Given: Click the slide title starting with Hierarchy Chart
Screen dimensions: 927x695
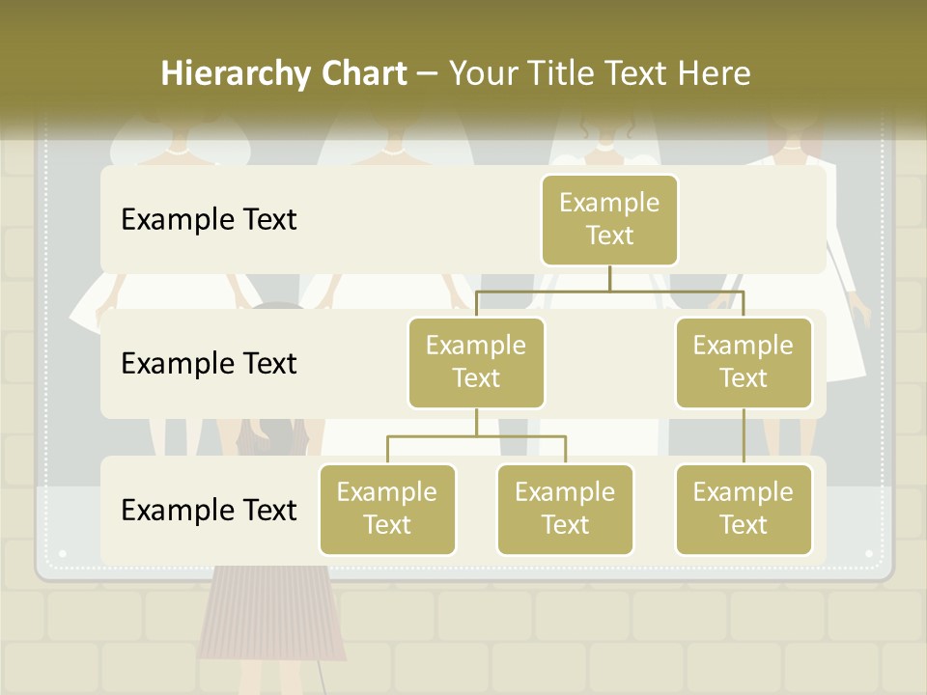Looking at the screenshot, I should click(x=284, y=73).
